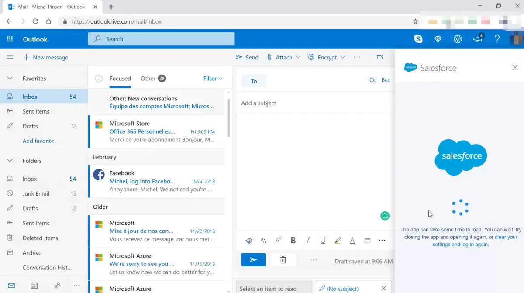Open the To recipients picker

[254, 81]
